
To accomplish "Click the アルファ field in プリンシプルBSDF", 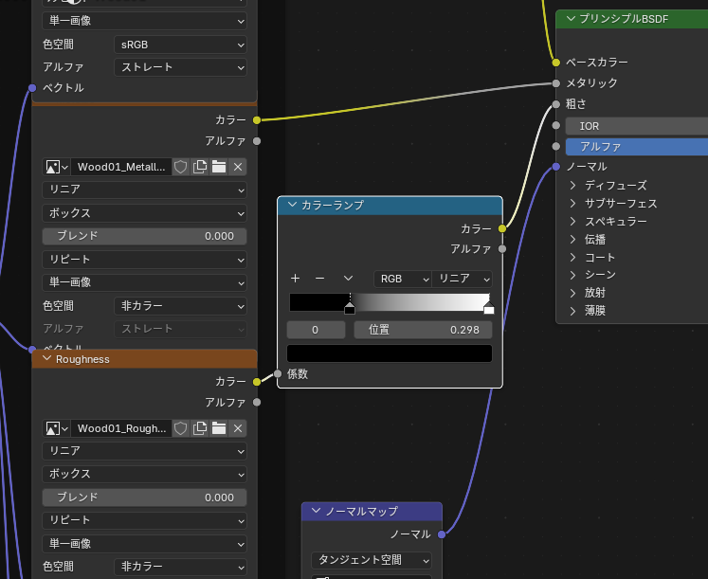I will click(635, 147).
